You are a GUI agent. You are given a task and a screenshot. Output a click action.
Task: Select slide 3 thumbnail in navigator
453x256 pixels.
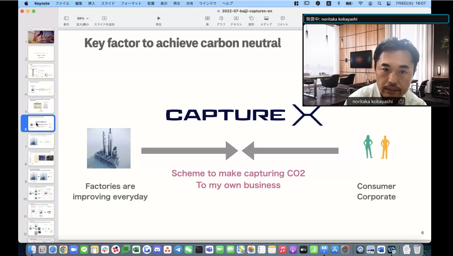click(x=41, y=71)
